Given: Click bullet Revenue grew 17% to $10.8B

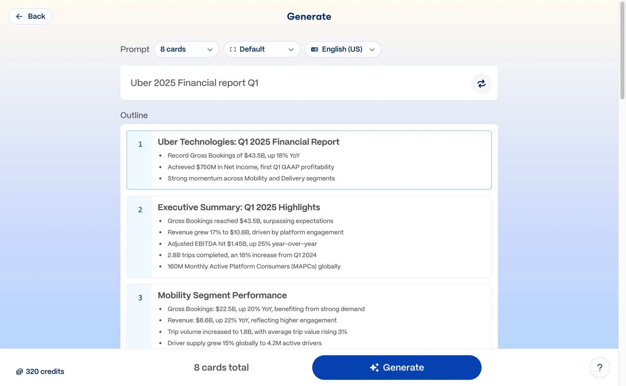Looking at the screenshot, I should 255,232.
